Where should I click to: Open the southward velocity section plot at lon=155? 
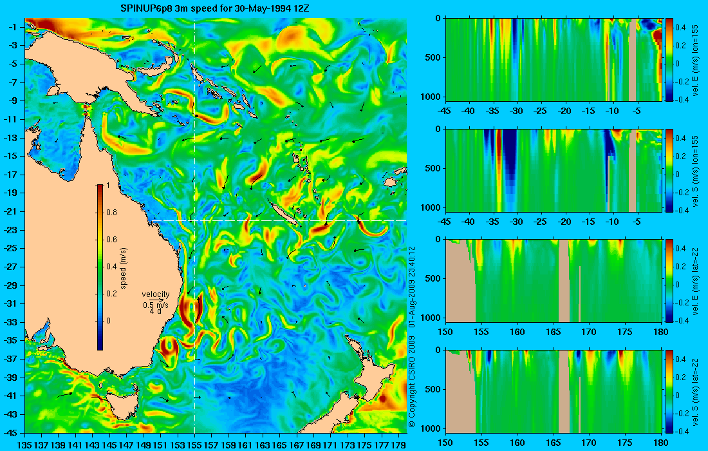[554, 170]
